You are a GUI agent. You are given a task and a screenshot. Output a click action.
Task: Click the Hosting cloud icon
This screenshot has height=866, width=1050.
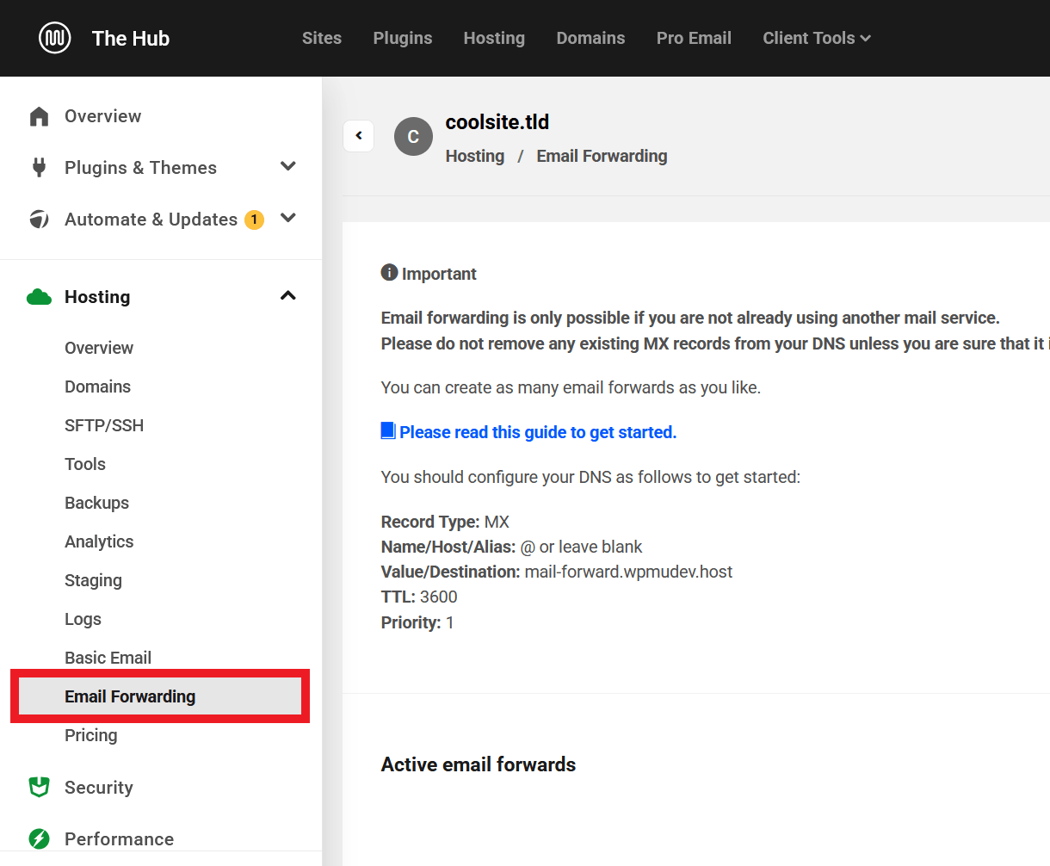pyautogui.click(x=39, y=297)
